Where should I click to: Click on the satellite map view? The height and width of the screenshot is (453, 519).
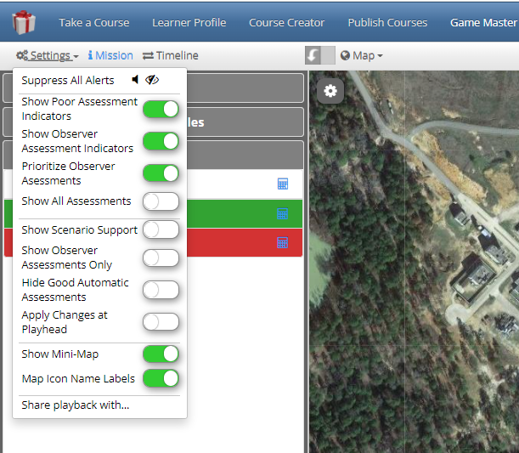[x=414, y=262]
